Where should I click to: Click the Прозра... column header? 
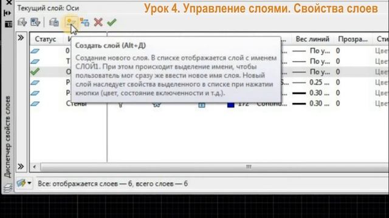pyautogui.click(x=353, y=39)
